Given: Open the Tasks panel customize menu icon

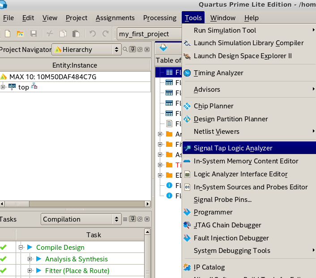Looking at the screenshot, I should [x=125, y=219].
